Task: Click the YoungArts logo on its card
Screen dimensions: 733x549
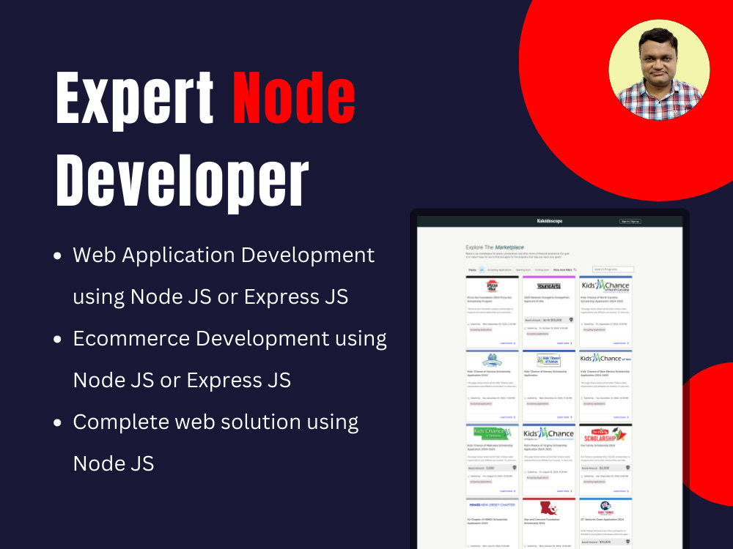Action: [x=549, y=286]
